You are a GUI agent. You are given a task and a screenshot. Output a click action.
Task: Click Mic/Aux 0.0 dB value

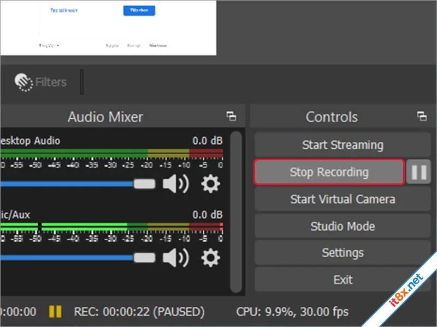(208, 215)
